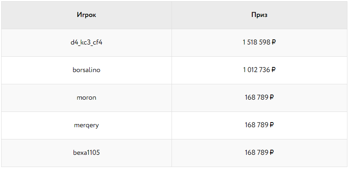The width and height of the screenshot is (349, 169).
Task: Click the 168 789 prize for bexa1105
Action: [x=257, y=153]
